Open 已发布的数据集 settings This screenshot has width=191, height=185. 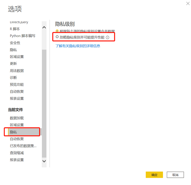click(x=23, y=146)
